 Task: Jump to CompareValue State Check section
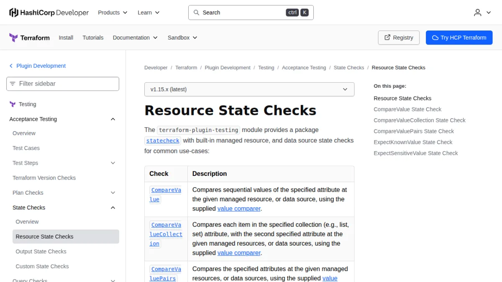click(x=407, y=109)
